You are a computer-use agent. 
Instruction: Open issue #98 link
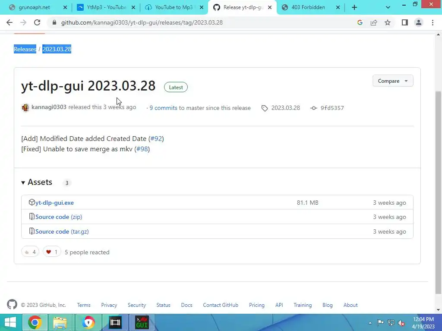click(142, 149)
